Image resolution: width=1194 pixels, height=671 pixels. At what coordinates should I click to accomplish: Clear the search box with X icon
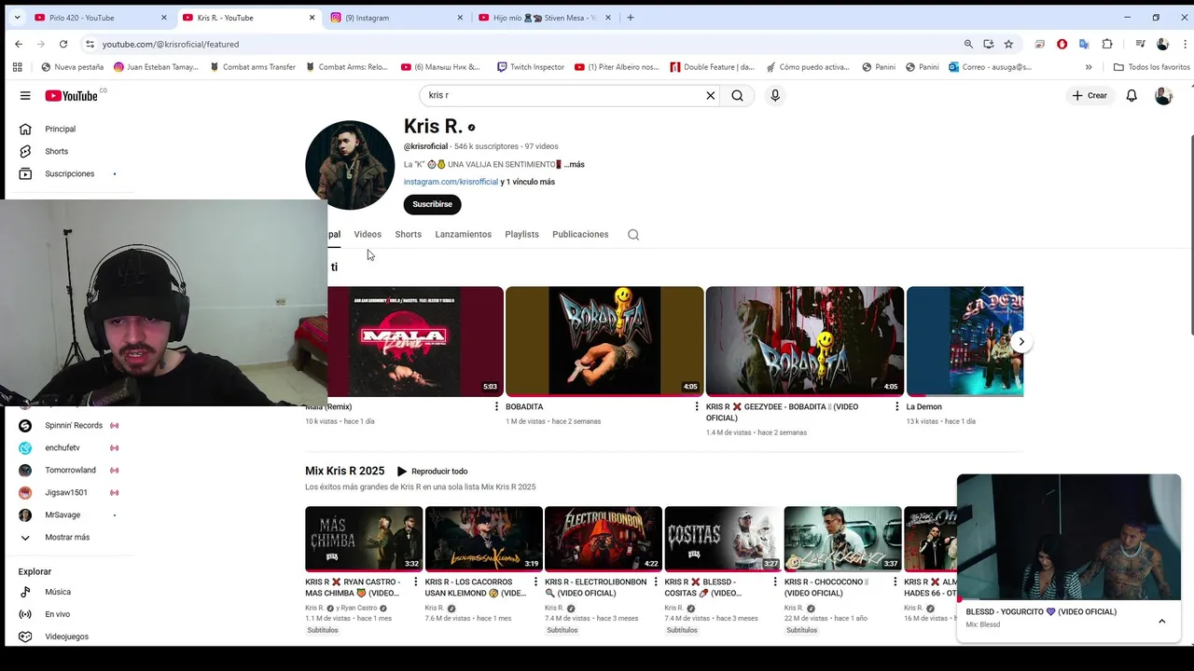click(710, 95)
